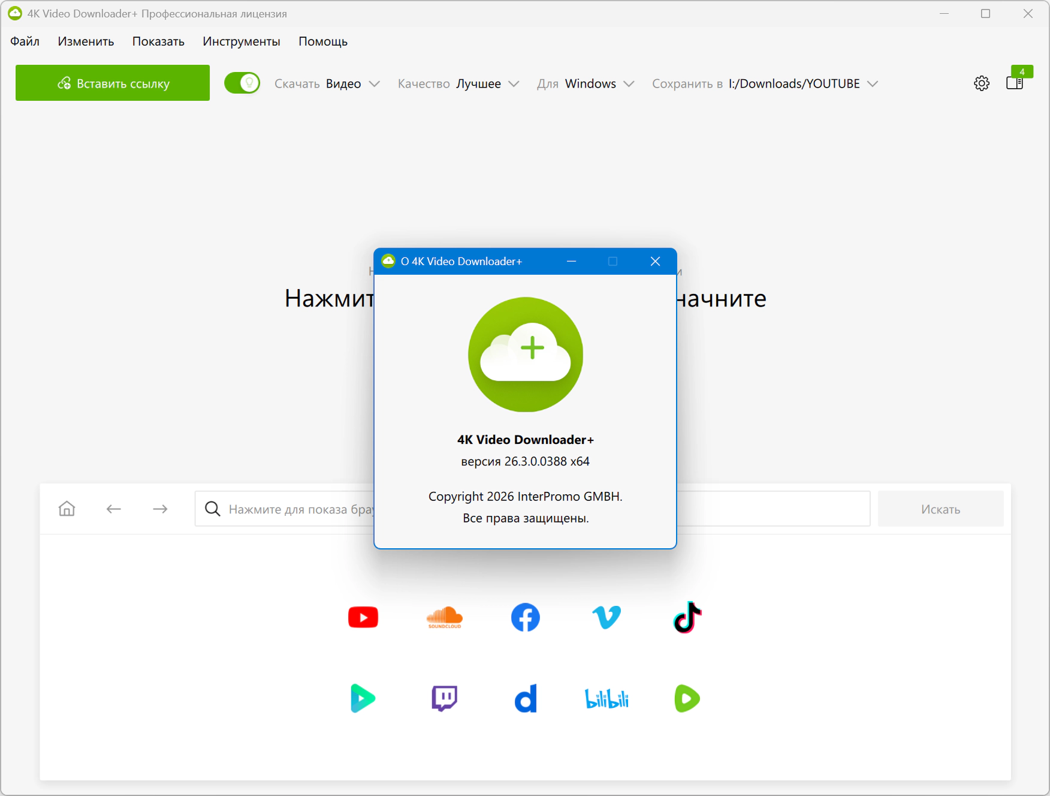Open the Twitch site shortcut
The height and width of the screenshot is (796, 1050).
[445, 698]
